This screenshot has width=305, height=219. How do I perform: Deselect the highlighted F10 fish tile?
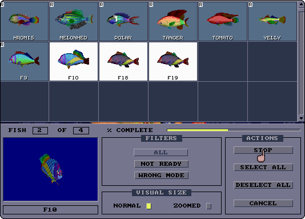coord(74,61)
